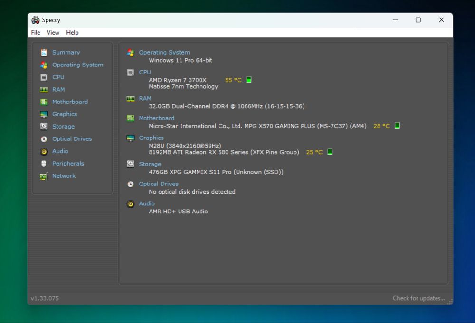This screenshot has height=323, width=475.
Task: Click the Storage drive icon in sidebar
Action: (x=44, y=127)
